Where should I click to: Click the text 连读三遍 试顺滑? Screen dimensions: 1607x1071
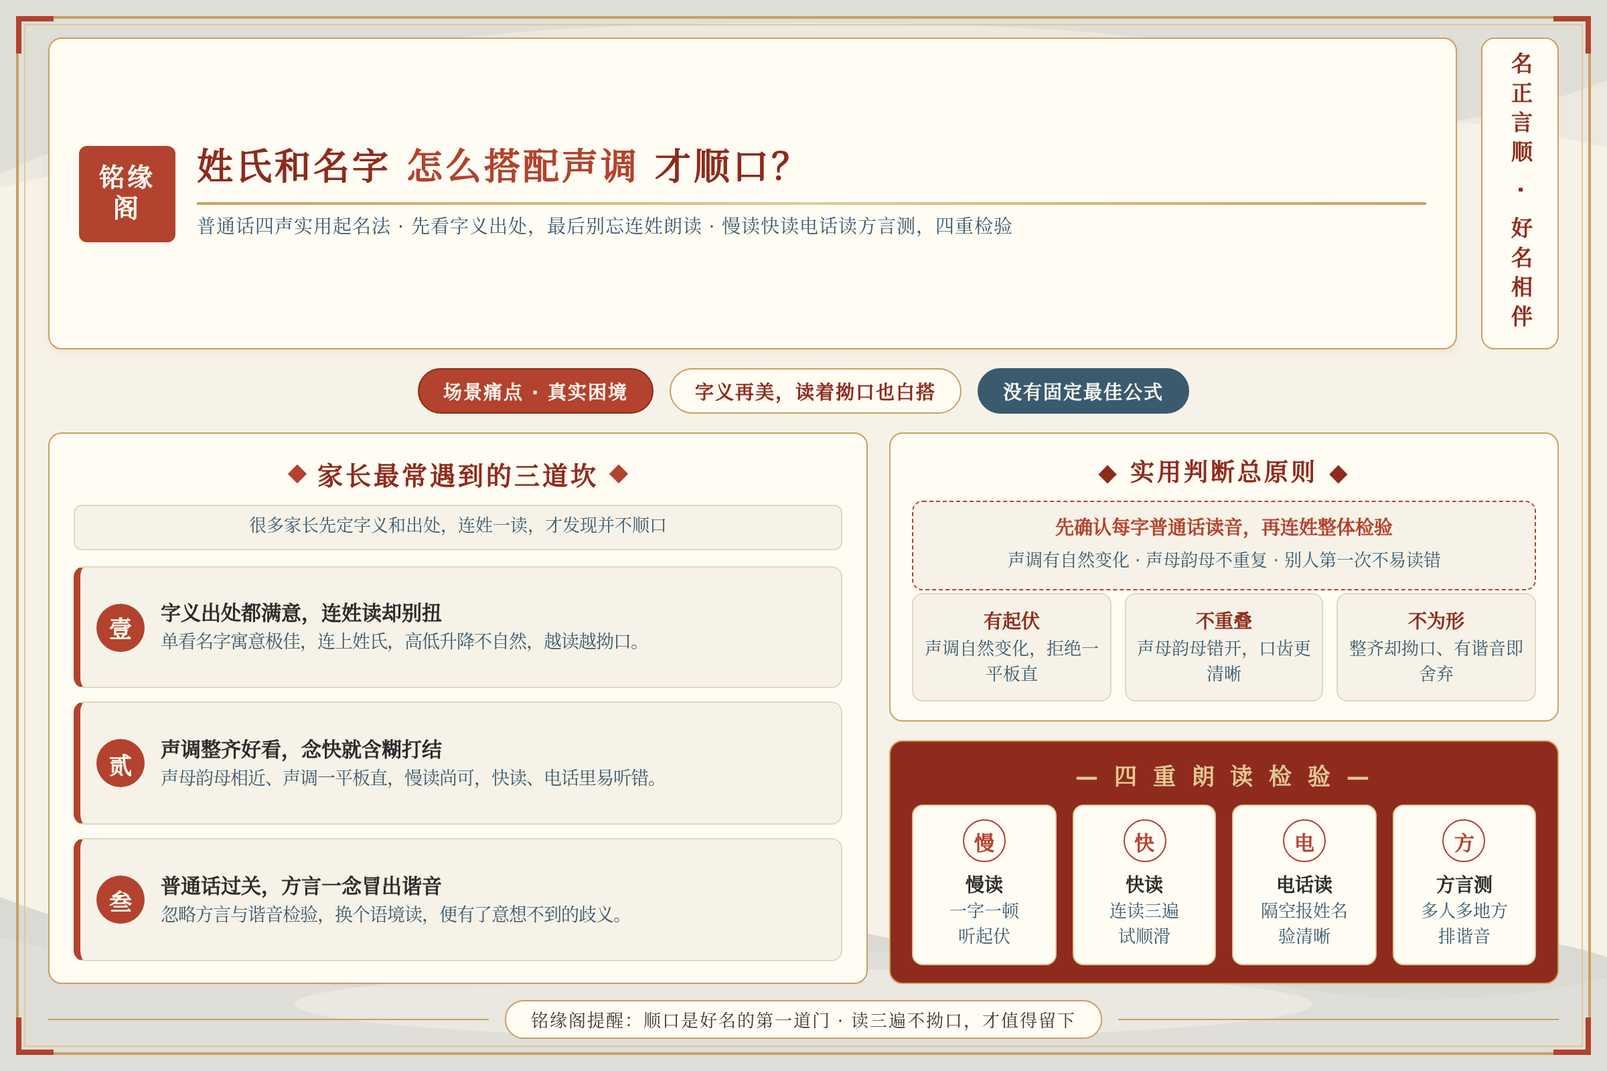pyautogui.click(x=1144, y=923)
